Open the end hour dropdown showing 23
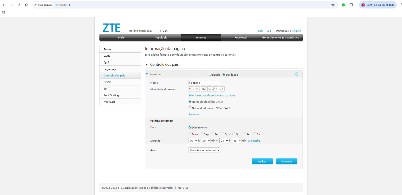The height and width of the screenshot is (195, 402). click(x=224, y=141)
